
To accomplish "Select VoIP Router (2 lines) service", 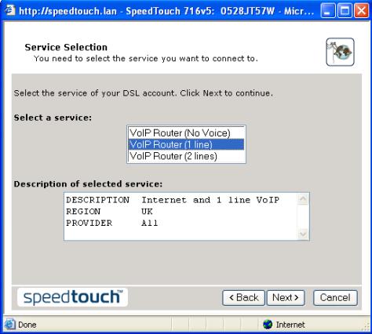I will point(186,156).
